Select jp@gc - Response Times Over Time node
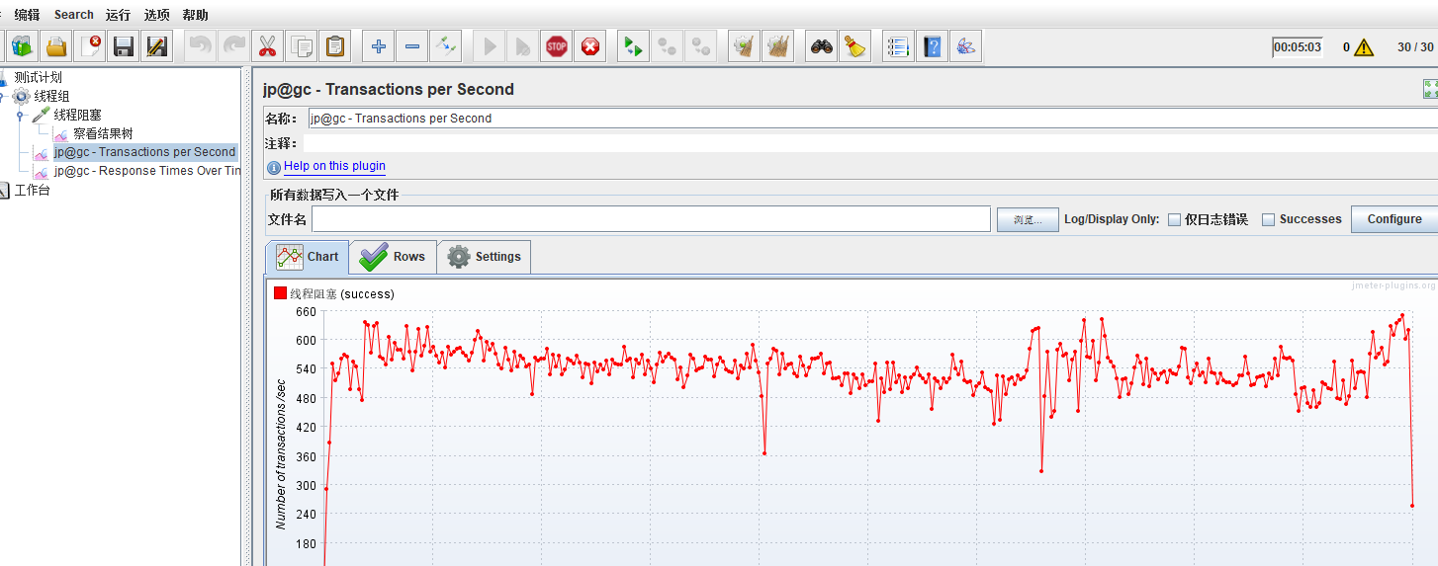This screenshot has height=566, width=1438. (x=147, y=171)
